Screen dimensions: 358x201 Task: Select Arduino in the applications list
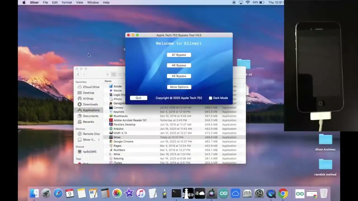[175, 129]
